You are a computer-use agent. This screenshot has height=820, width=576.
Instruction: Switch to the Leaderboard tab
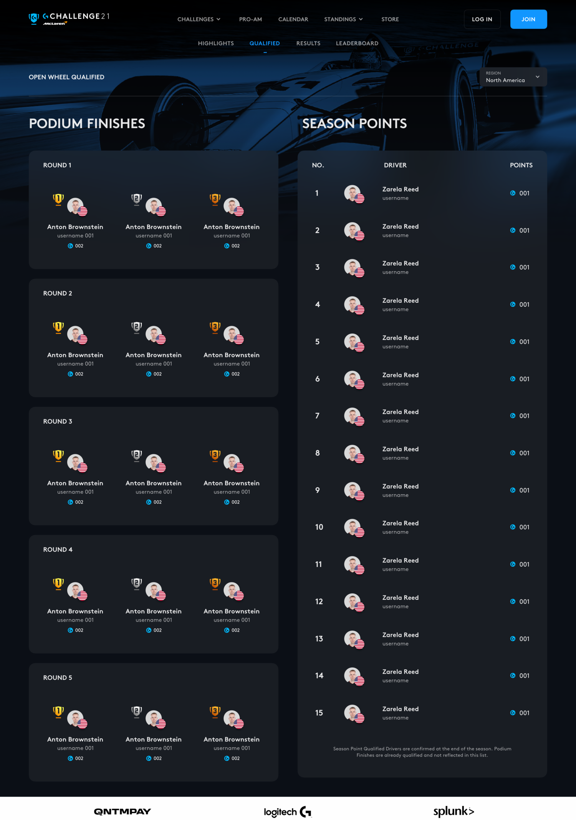(357, 43)
